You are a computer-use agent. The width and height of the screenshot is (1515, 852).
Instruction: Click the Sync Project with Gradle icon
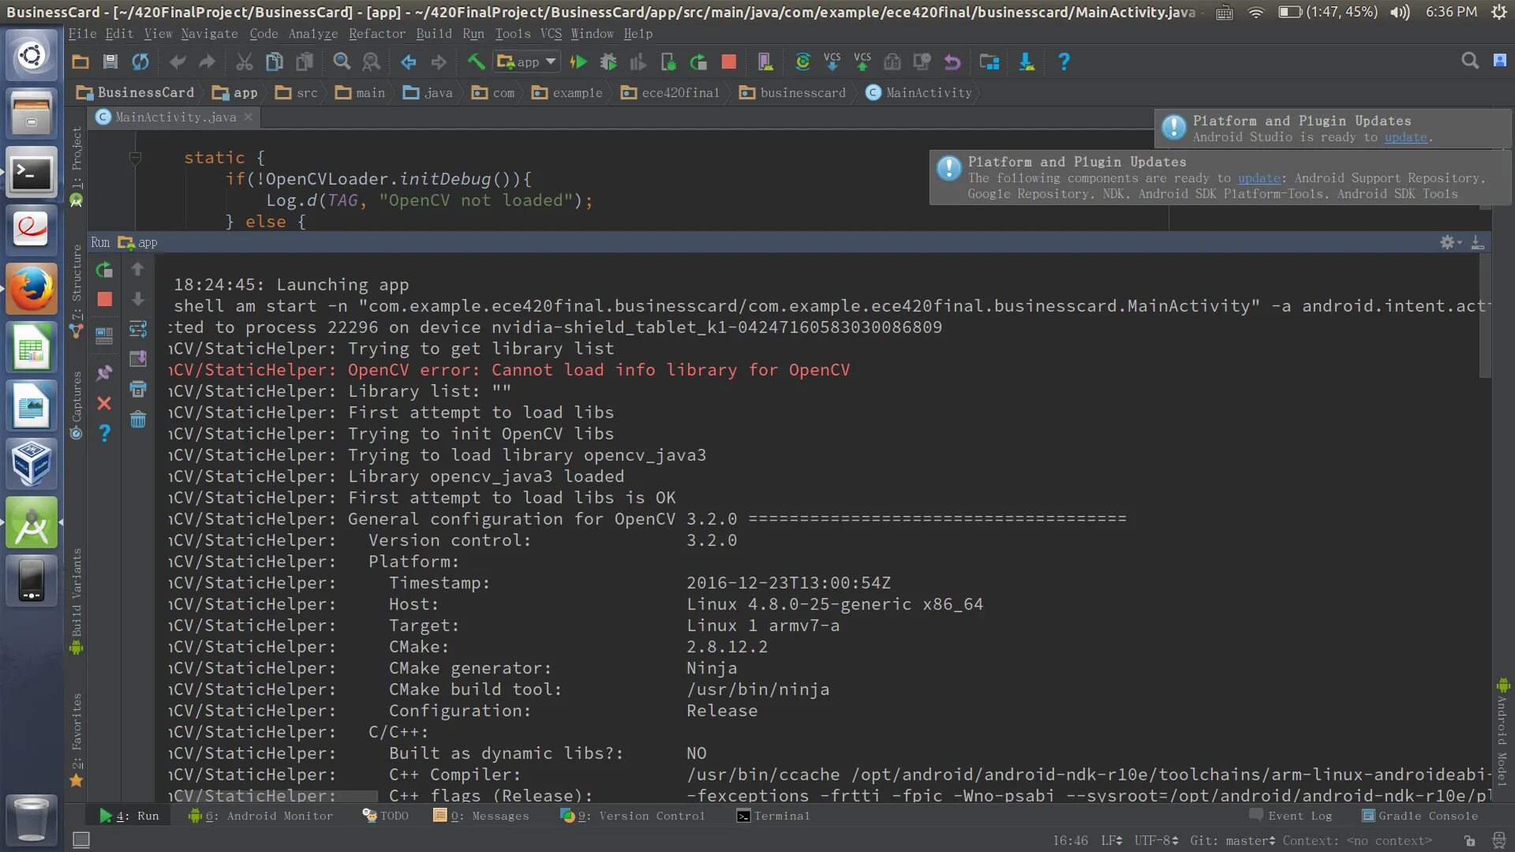point(802,62)
